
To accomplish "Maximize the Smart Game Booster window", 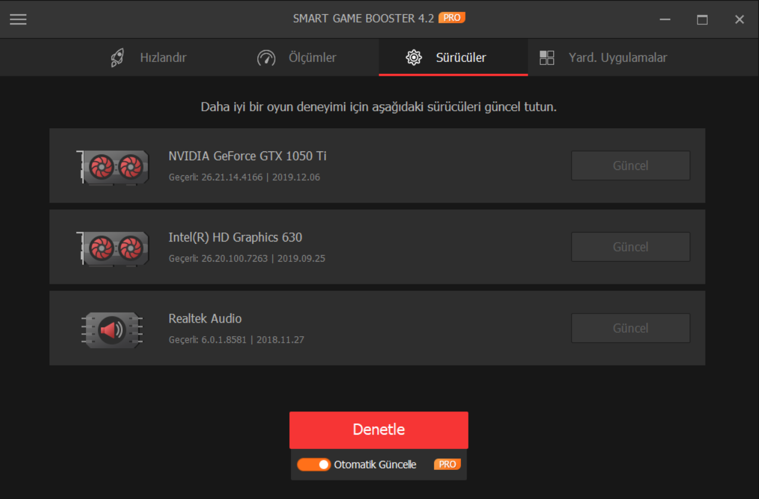I will point(702,19).
